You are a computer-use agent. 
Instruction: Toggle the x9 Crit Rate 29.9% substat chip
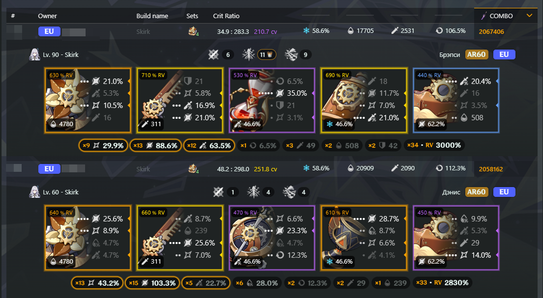103,145
